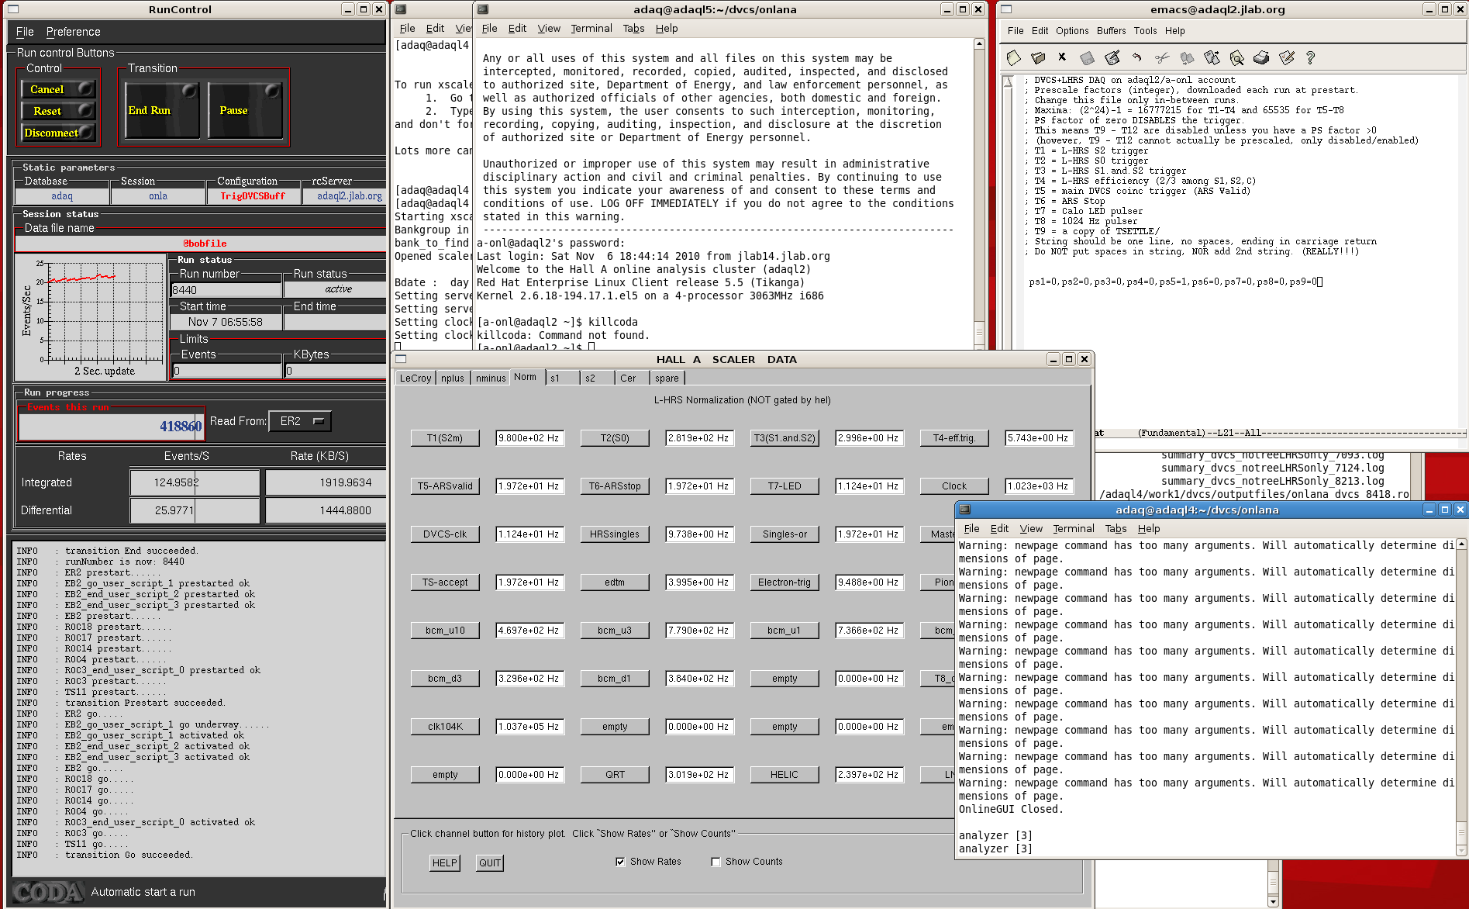Image resolution: width=1469 pixels, height=909 pixels.
Task: Click scroll-up arrow of adaq5 terminal scrollbar
Action: click(979, 43)
